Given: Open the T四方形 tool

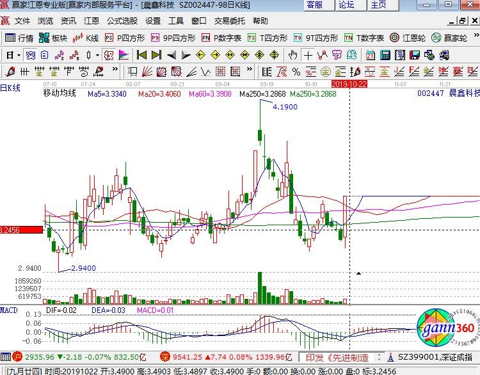Looking at the screenshot, I should click(x=268, y=38).
